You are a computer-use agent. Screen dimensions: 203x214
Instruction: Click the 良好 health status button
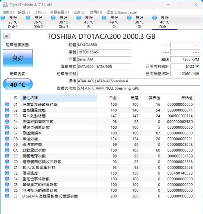tap(18, 58)
